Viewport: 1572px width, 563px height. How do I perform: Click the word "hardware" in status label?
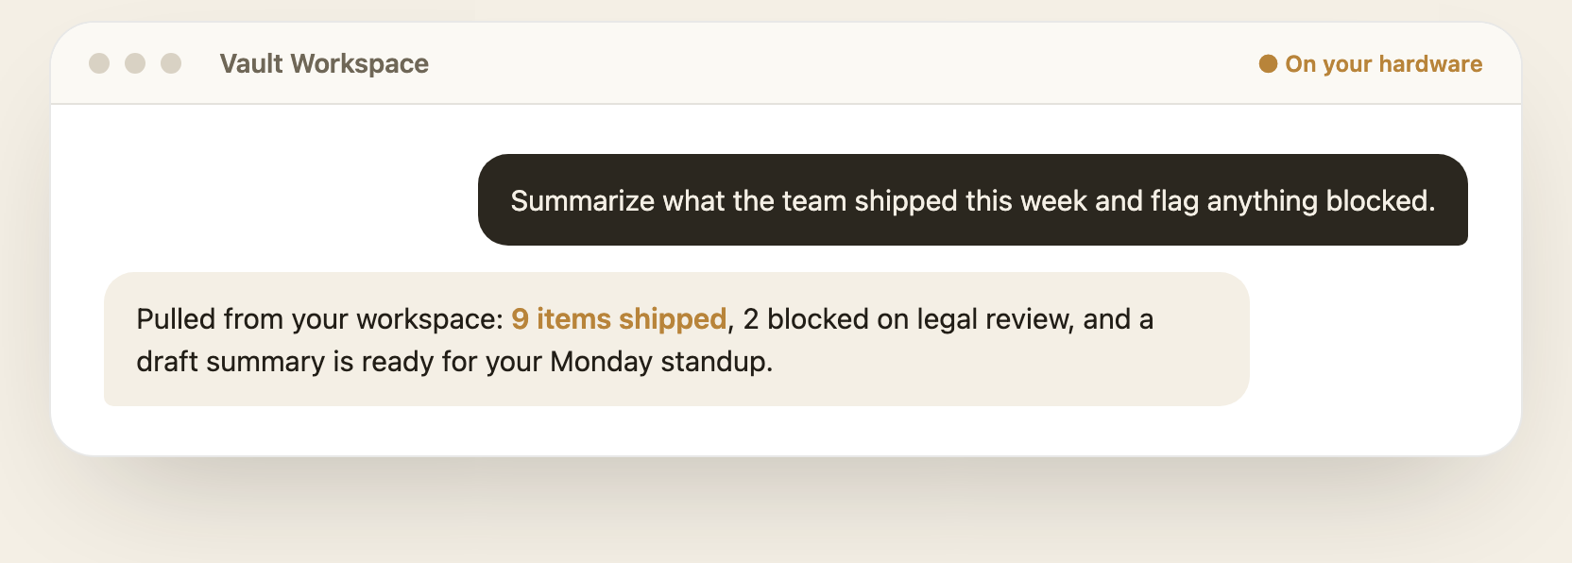(1430, 64)
